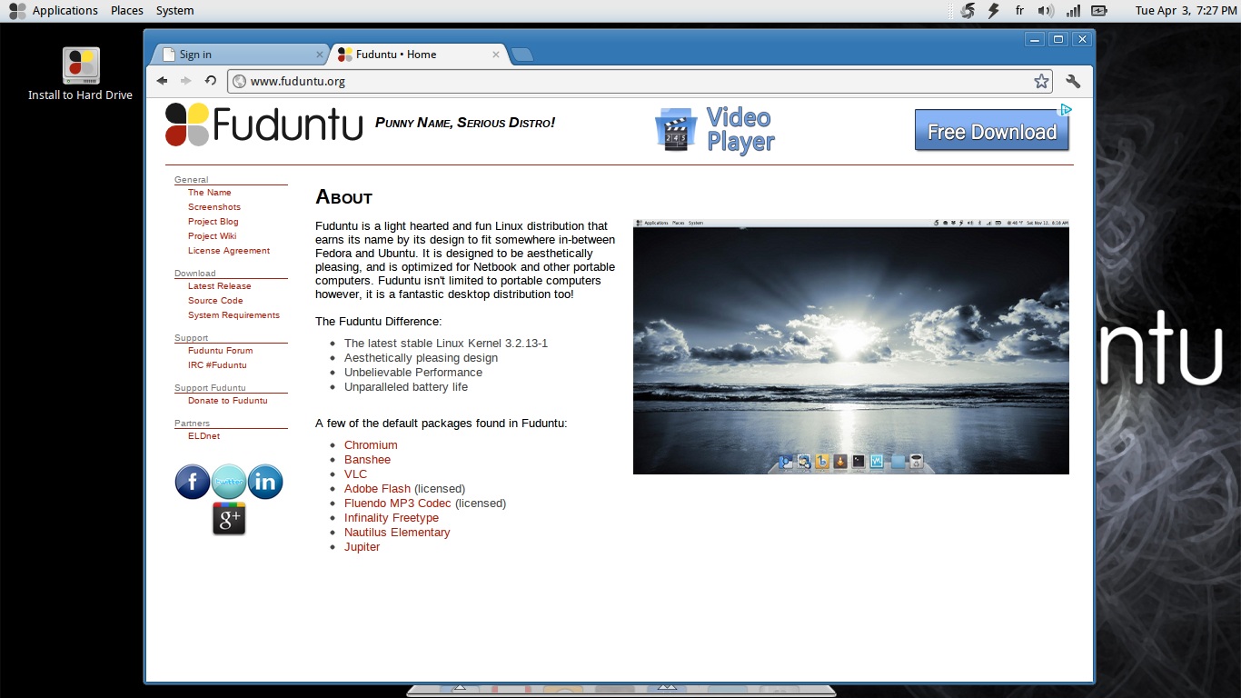This screenshot has width=1241, height=698.
Task: Switch to the Sign in tab
Action: click(239, 55)
